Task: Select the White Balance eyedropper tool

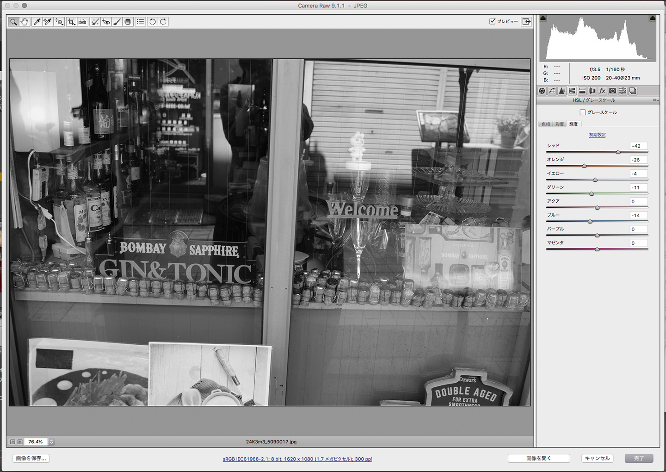Action: 37,22
